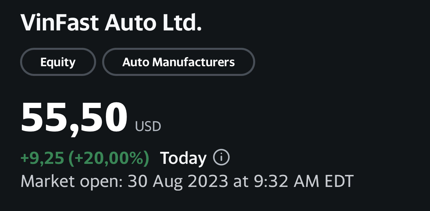Viewport: 430px width, 211px height.
Task: Open the Auto Manufacturers category tag
Action: coord(178,62)
